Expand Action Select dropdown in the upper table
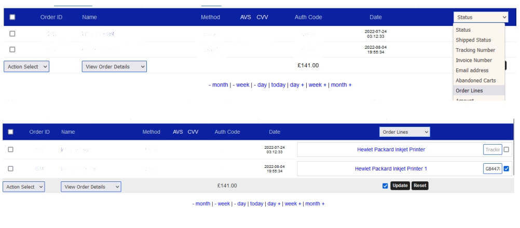 click(26, 66)
